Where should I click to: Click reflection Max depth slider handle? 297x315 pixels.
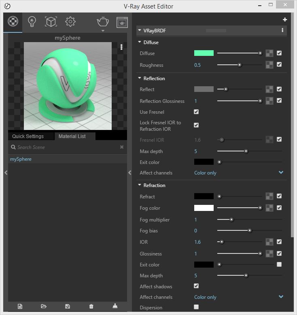point(246,151)
